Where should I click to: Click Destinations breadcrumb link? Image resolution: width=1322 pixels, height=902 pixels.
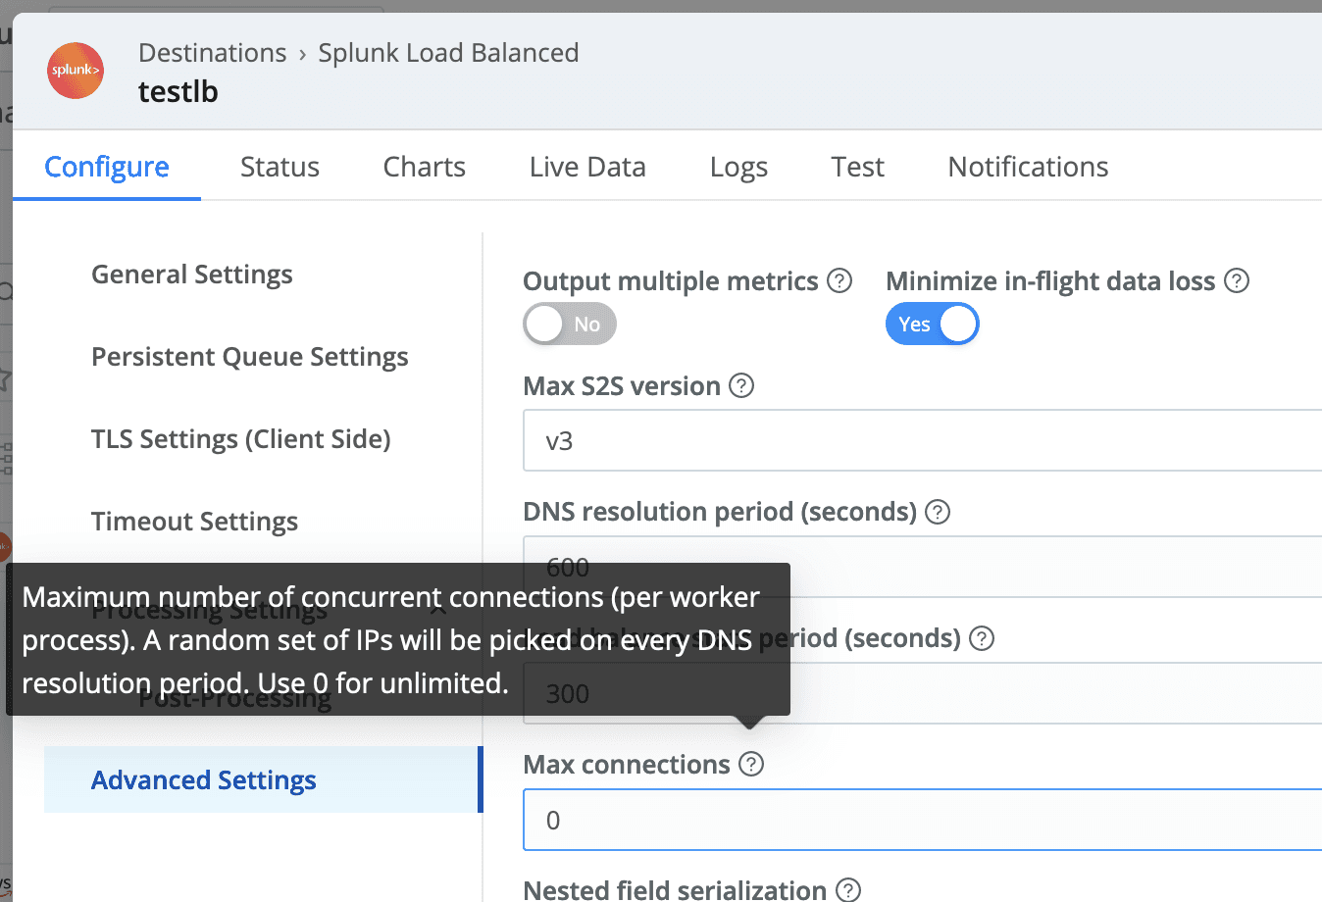click(213, 53)
